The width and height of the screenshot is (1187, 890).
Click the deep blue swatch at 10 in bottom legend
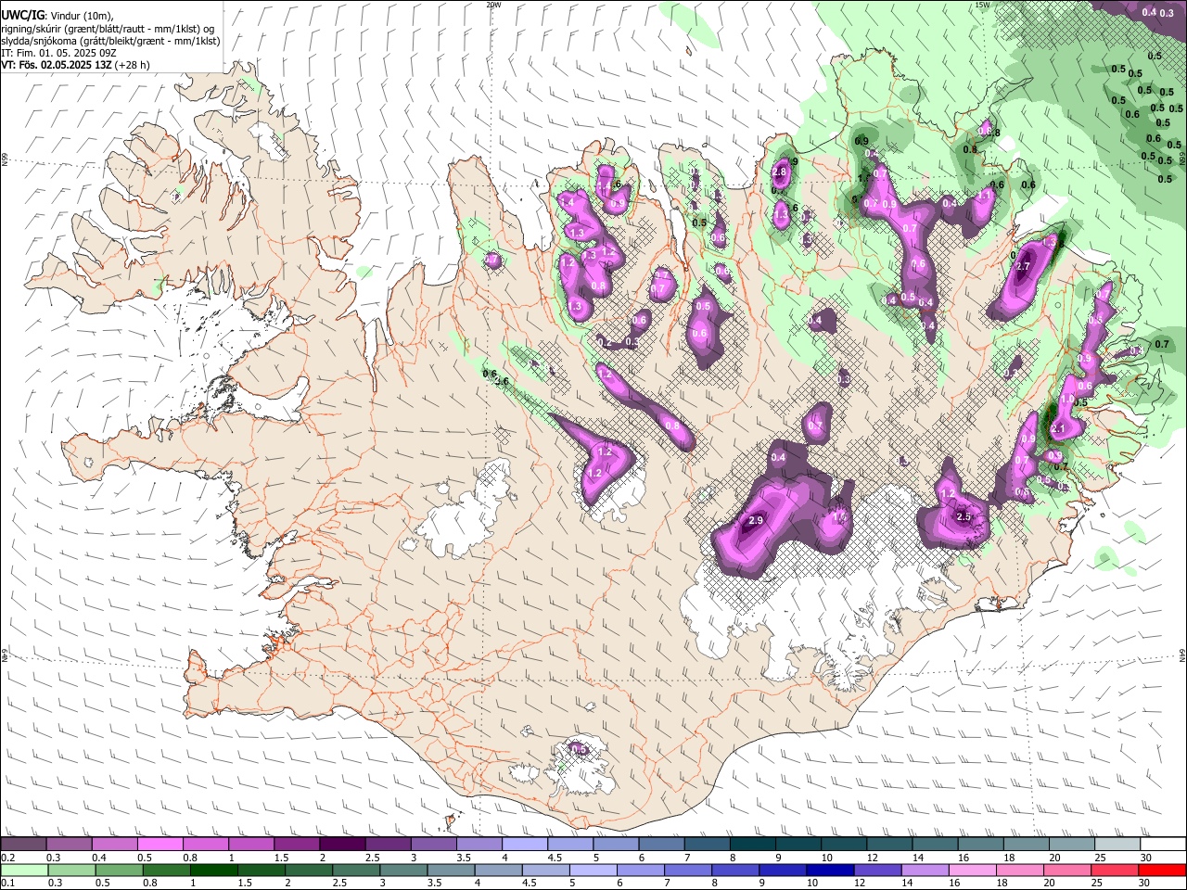coord(830,870)
